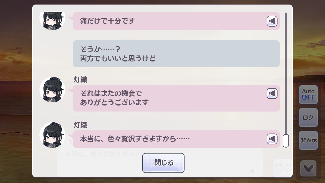
Task: Select the '本当に、色々贅沢すぎますから' dialogue bubble
Action: click(x=169, y=139)
